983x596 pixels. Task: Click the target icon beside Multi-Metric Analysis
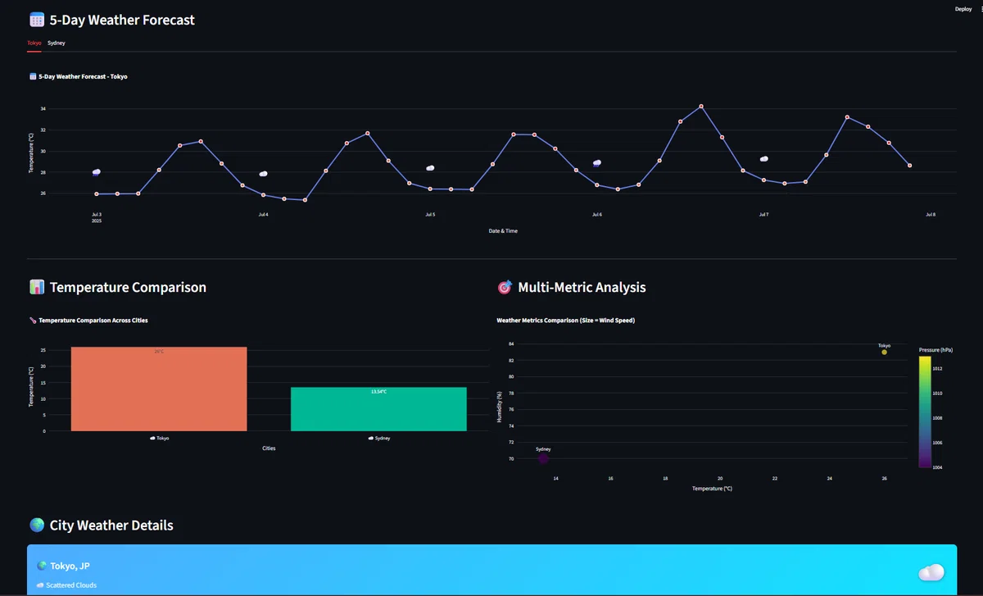pyautogui.click(x=505, y=287)
